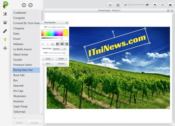Image resolution: width=175 pixels, height=126 pixels.
Task: Select the La Belle Aurore font
Action: (x=26, y=49)
